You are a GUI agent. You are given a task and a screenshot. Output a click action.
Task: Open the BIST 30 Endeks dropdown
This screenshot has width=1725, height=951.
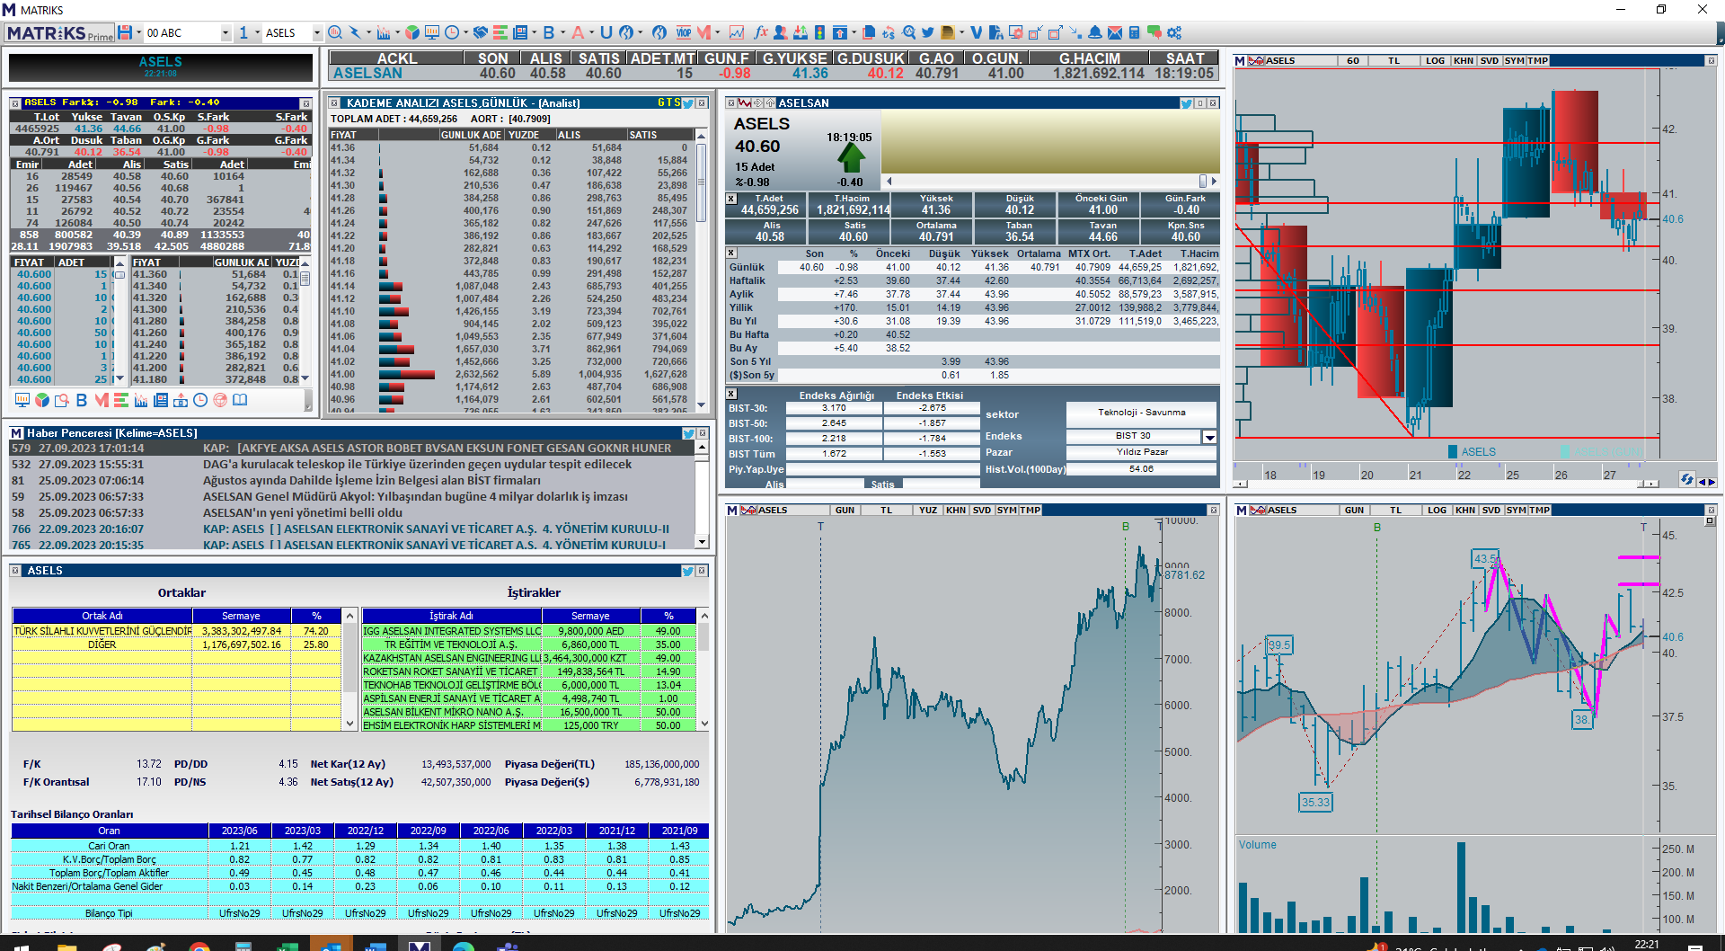pos(1209,437)
